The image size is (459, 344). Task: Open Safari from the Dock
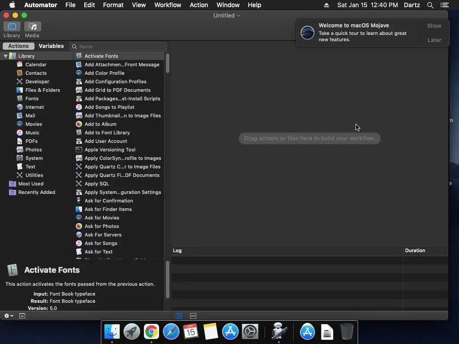[171, 332]
